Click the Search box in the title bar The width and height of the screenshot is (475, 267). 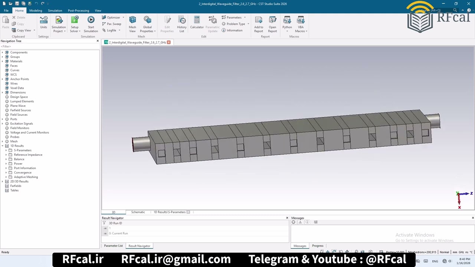(439, 10)
